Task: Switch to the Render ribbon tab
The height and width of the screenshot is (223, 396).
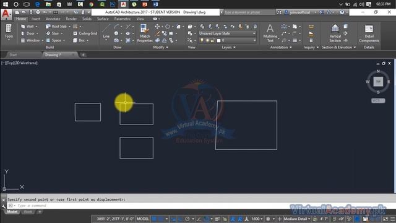Action: (x=71, y=19)
